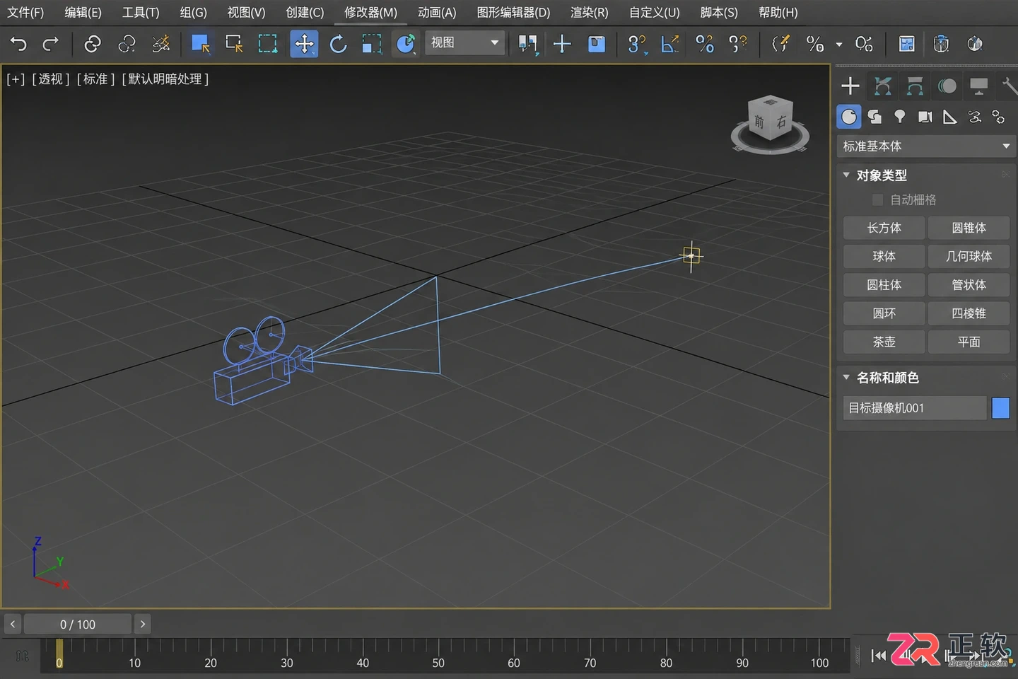Click the 球体 button
Image resolution: width=1018 pixels, height=679 pixels.
click(884, 256)
